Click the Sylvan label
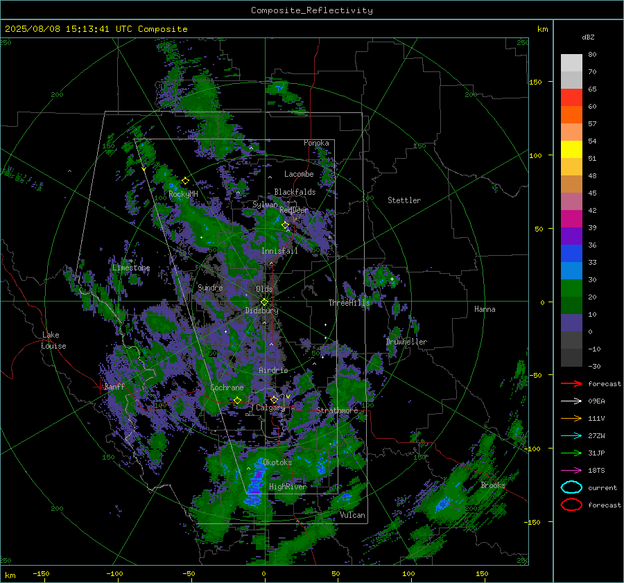The image size is (624, 583). [265, 205]
